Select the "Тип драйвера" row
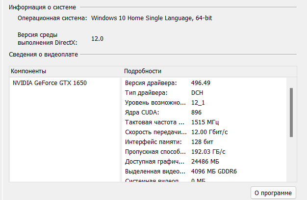 (147, 93)
